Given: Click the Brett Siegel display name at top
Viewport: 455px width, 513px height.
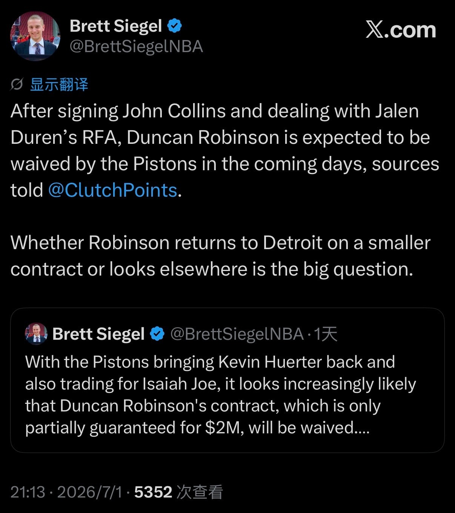Looking at the screenshot, I should pyautogui.click(x=116, y=26).
